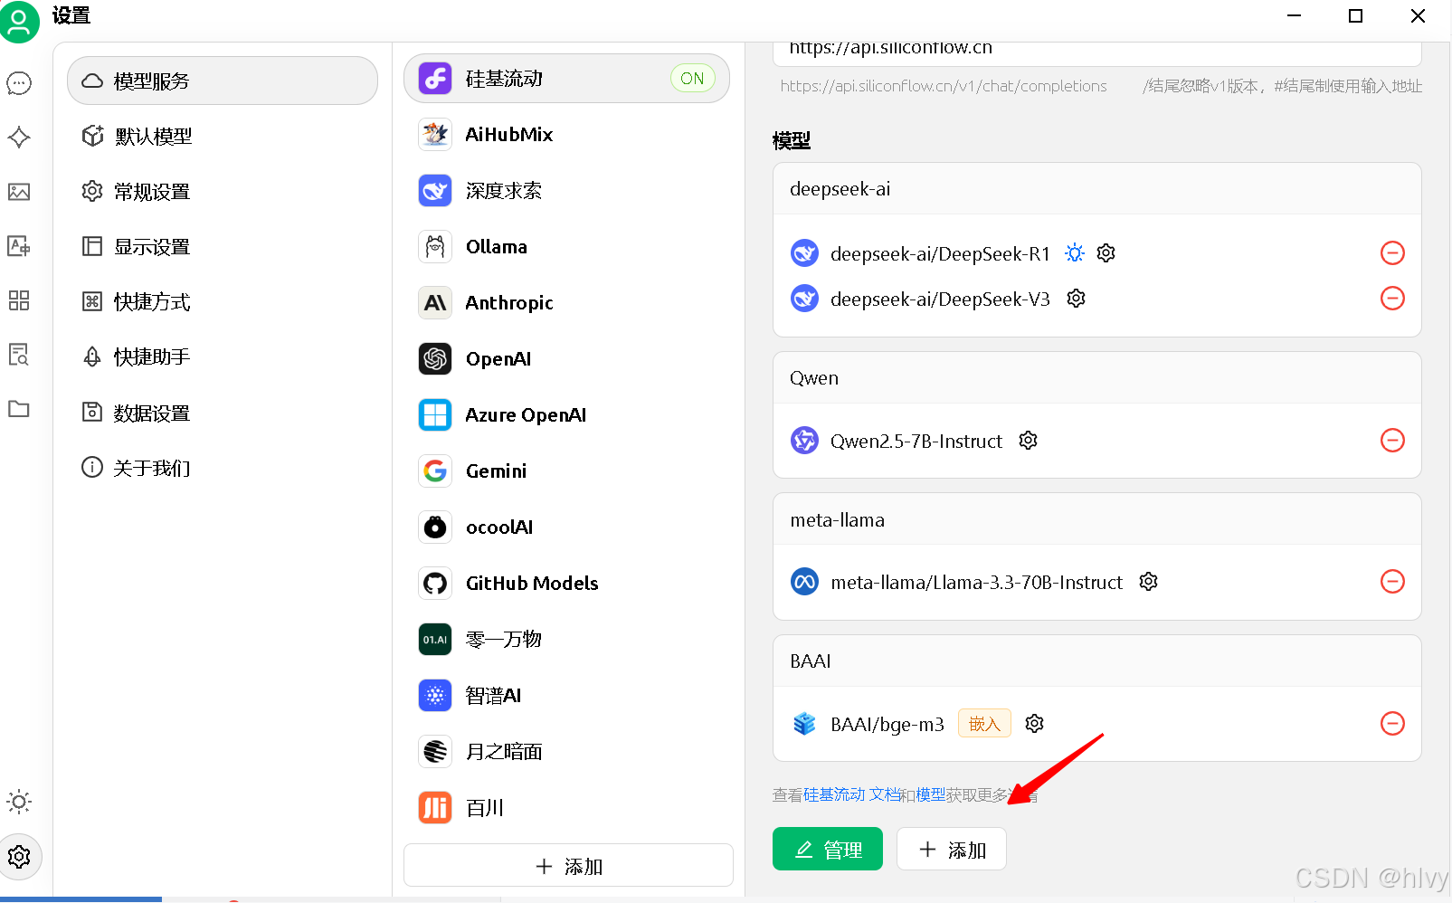Open the agents sparkle sidebar icon
This screenshot has width=1452, height=903.
click(19, 138)
